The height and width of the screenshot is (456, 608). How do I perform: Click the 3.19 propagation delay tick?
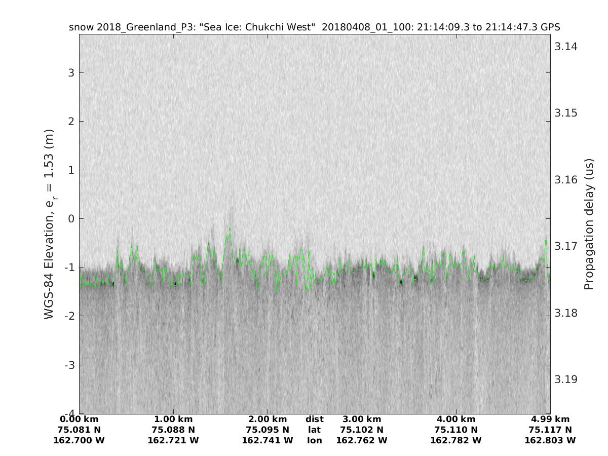(x=566, y=379)
